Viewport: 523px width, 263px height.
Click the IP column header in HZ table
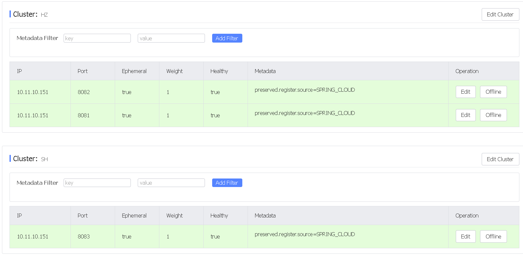click(x=19, y=71)
